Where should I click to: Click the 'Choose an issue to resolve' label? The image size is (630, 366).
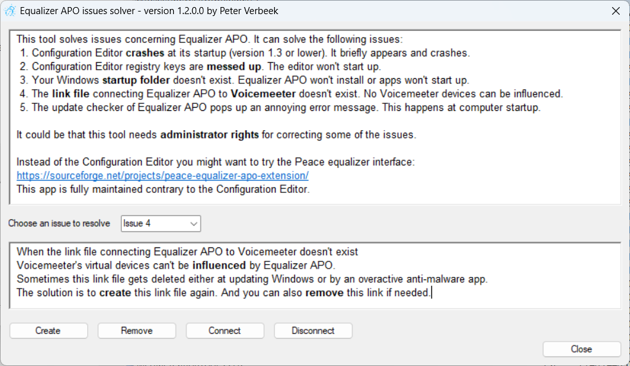(59, 224)
